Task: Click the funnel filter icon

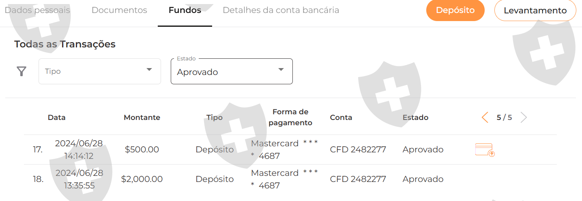Action: point(21,72)
